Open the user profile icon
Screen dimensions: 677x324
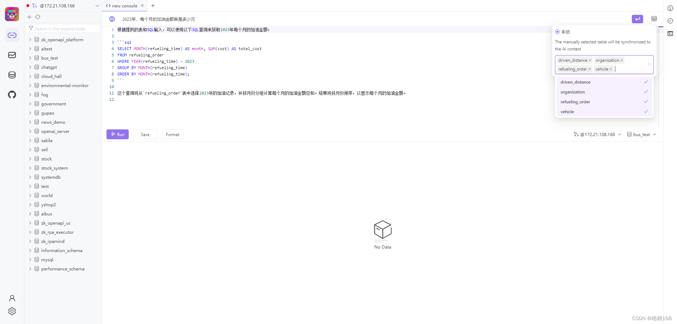(x=12, y=298)
